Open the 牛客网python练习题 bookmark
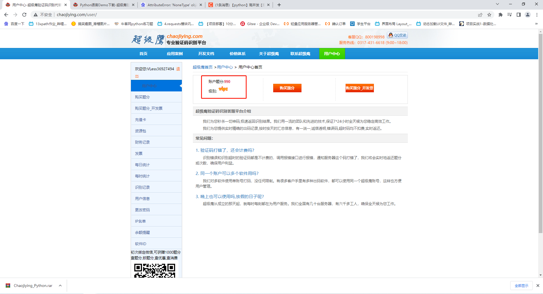The width and height of the screenshot is (543, 294). 134,24
